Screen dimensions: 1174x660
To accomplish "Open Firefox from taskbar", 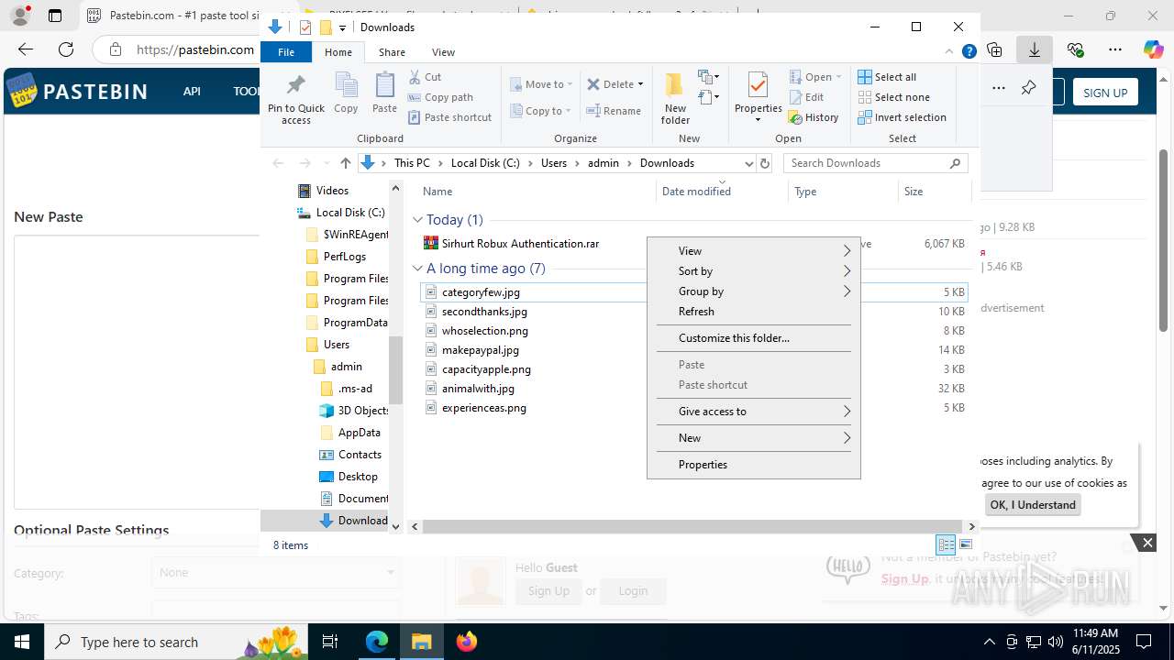I will [x=467, y=642].
